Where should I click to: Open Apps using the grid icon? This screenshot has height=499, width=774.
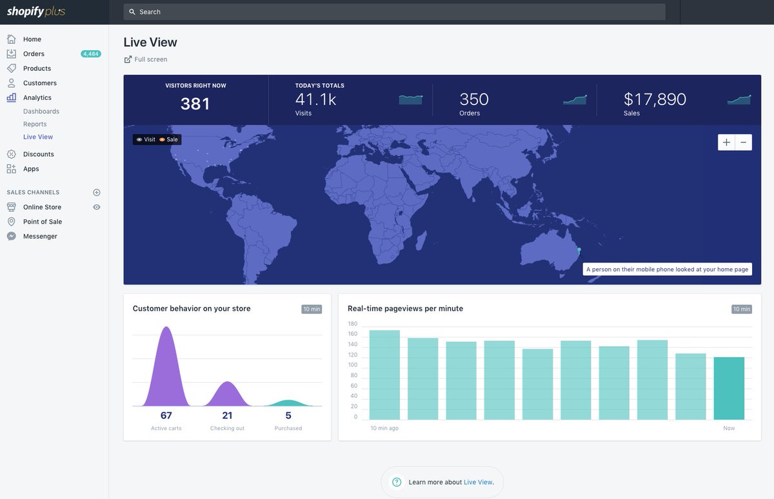tap(11, 169)
